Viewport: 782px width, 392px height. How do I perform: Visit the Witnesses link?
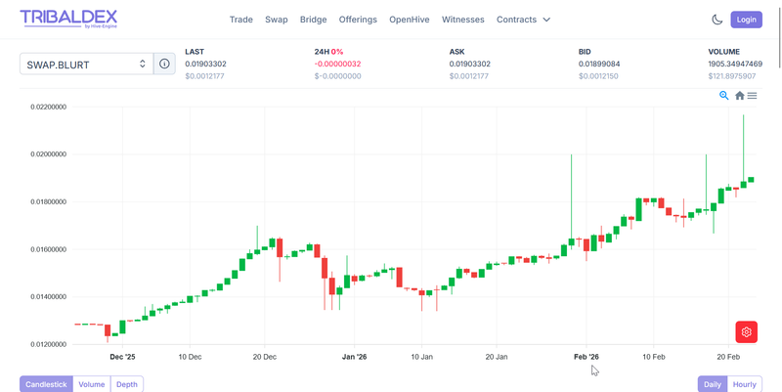tap(462, 20)
